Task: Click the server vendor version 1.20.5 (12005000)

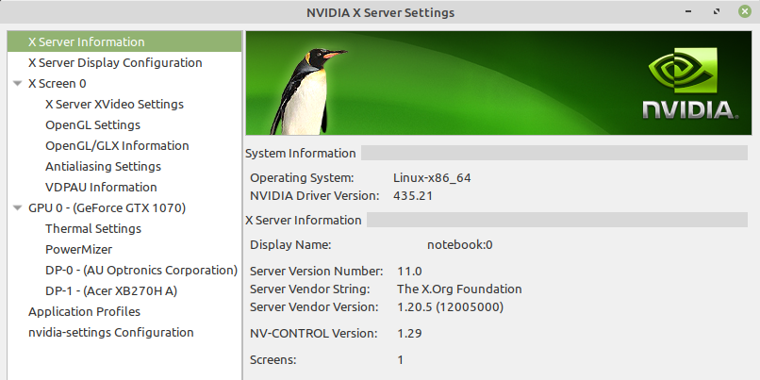Action: 451,306
